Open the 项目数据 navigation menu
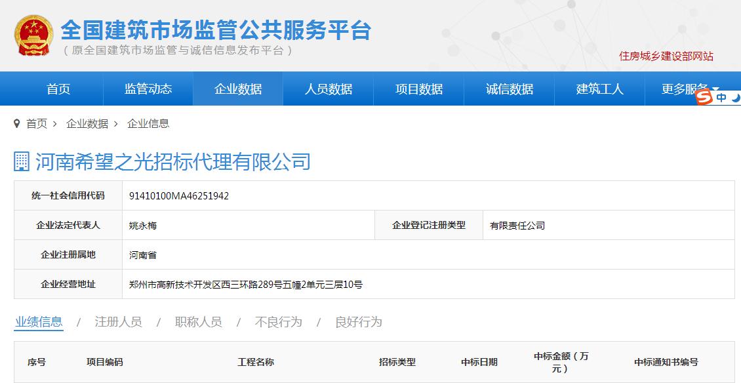 coord(419,89)
